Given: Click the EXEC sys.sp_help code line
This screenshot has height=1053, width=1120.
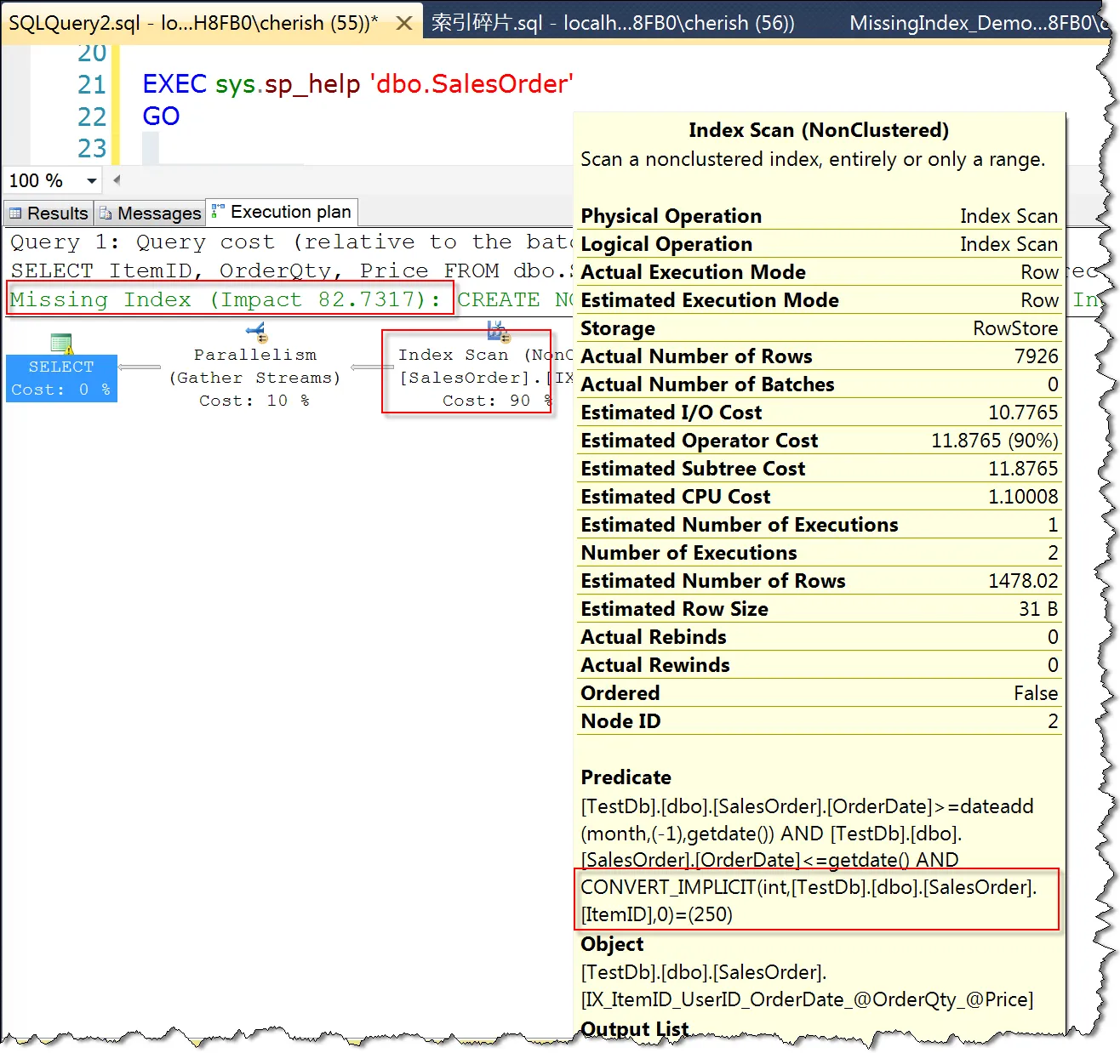Looking at the screenshot, I should pos(357,83).
